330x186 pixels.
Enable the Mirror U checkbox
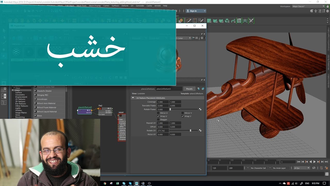point(158,113)
